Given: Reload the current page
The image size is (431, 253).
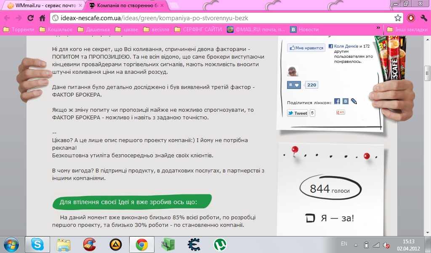Looking at the screenshot, I should [30, 18].
